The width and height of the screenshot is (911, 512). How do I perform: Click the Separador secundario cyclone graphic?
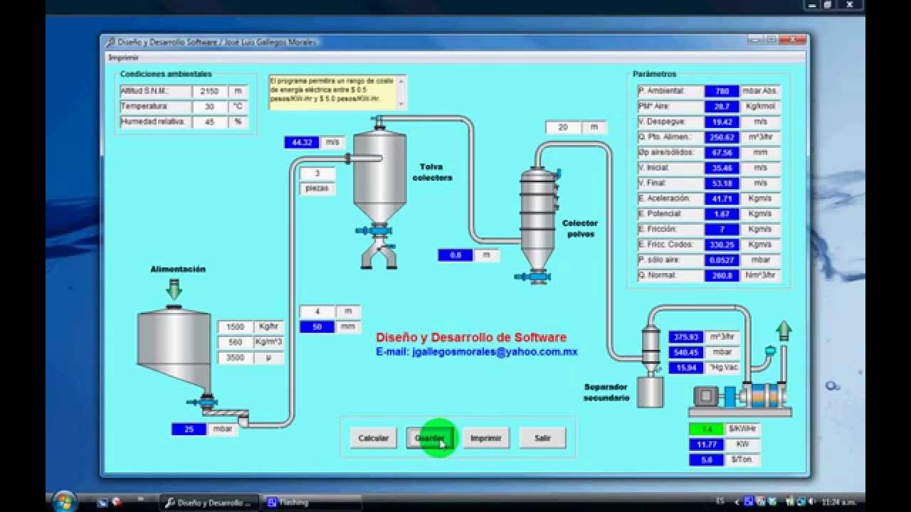coord(651,366)
